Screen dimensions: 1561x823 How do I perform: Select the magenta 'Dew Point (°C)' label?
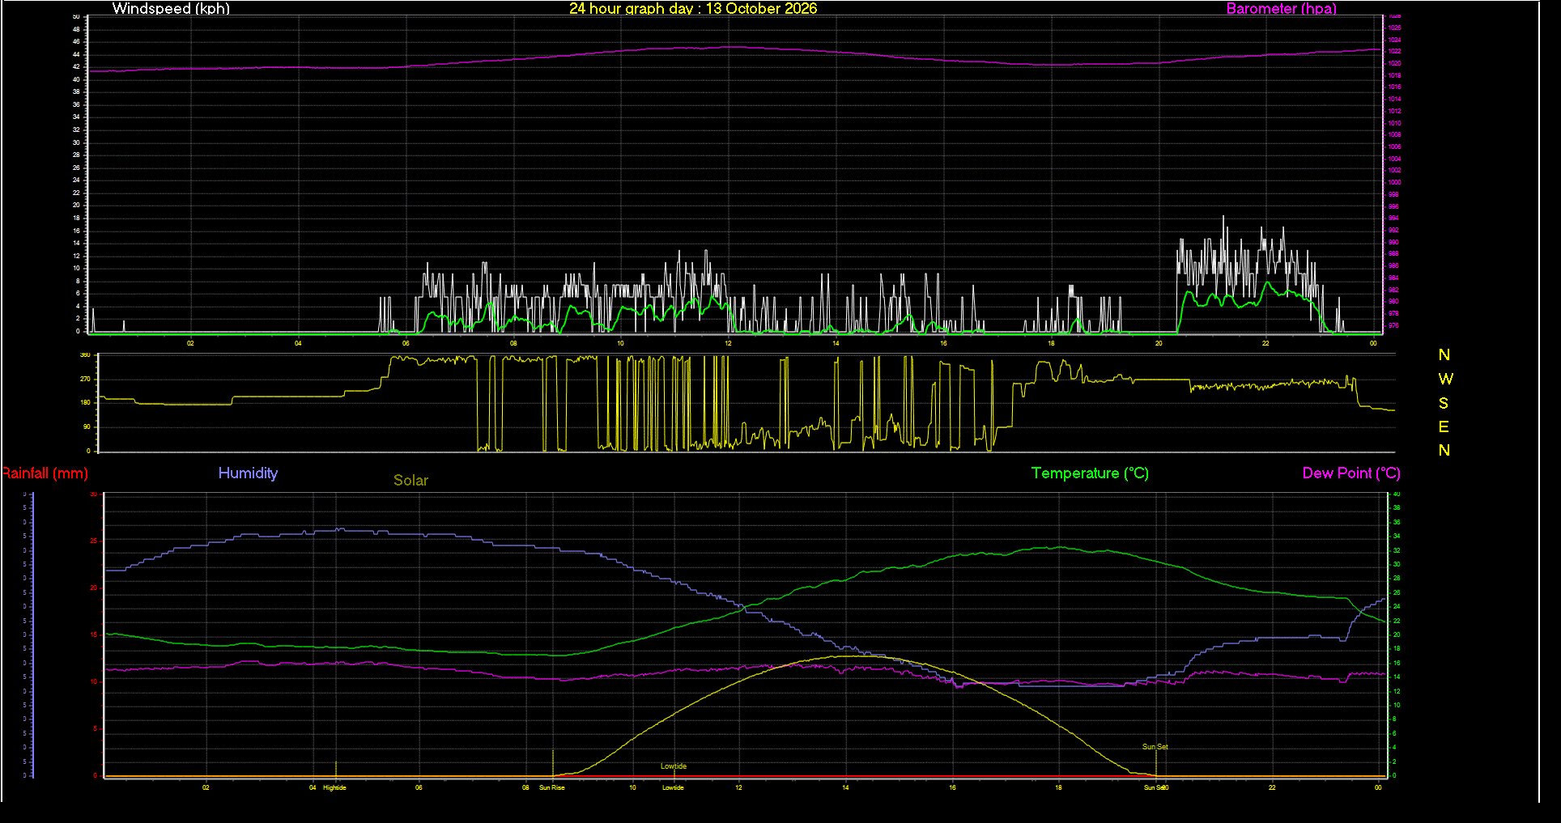pos(1351,473)
